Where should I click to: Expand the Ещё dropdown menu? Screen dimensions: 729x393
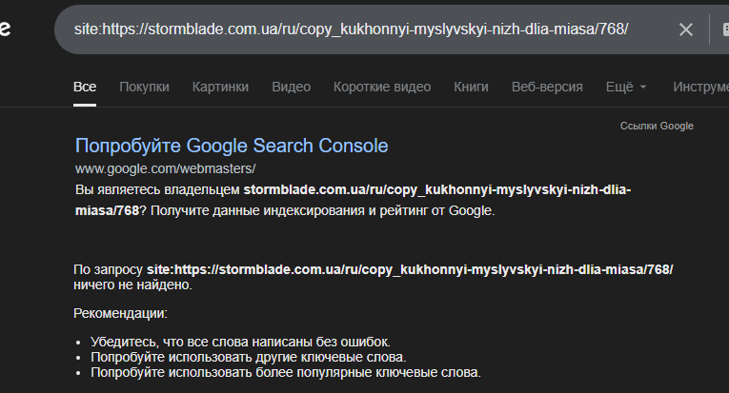click(x=626, y=87)
